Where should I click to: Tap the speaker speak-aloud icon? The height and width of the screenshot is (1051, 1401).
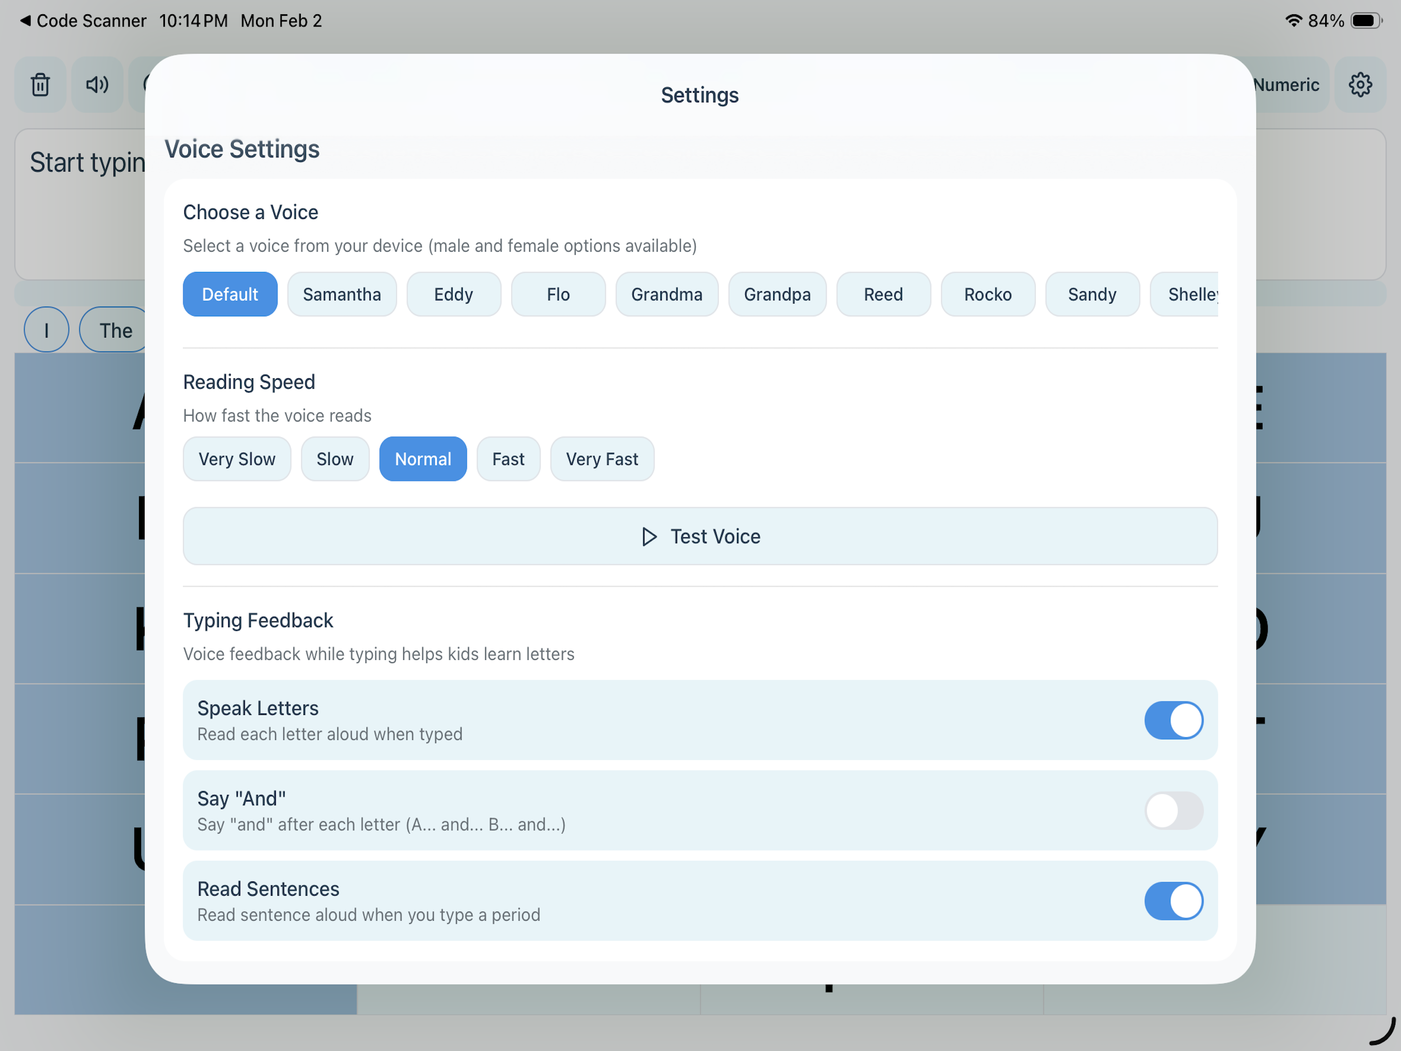tap(97, 84)
